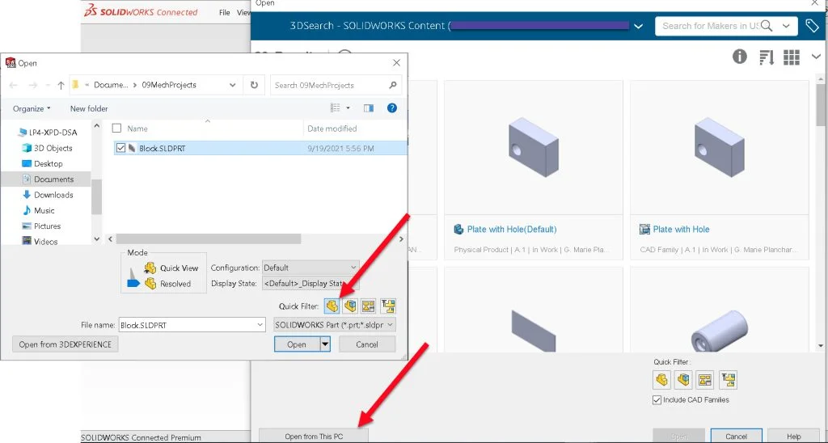Image resolution: width=828 pixels, height=443 pixels.
Task: Uncheck Include CAD Families
Action: pyautogui.click(x=657, y=400)
